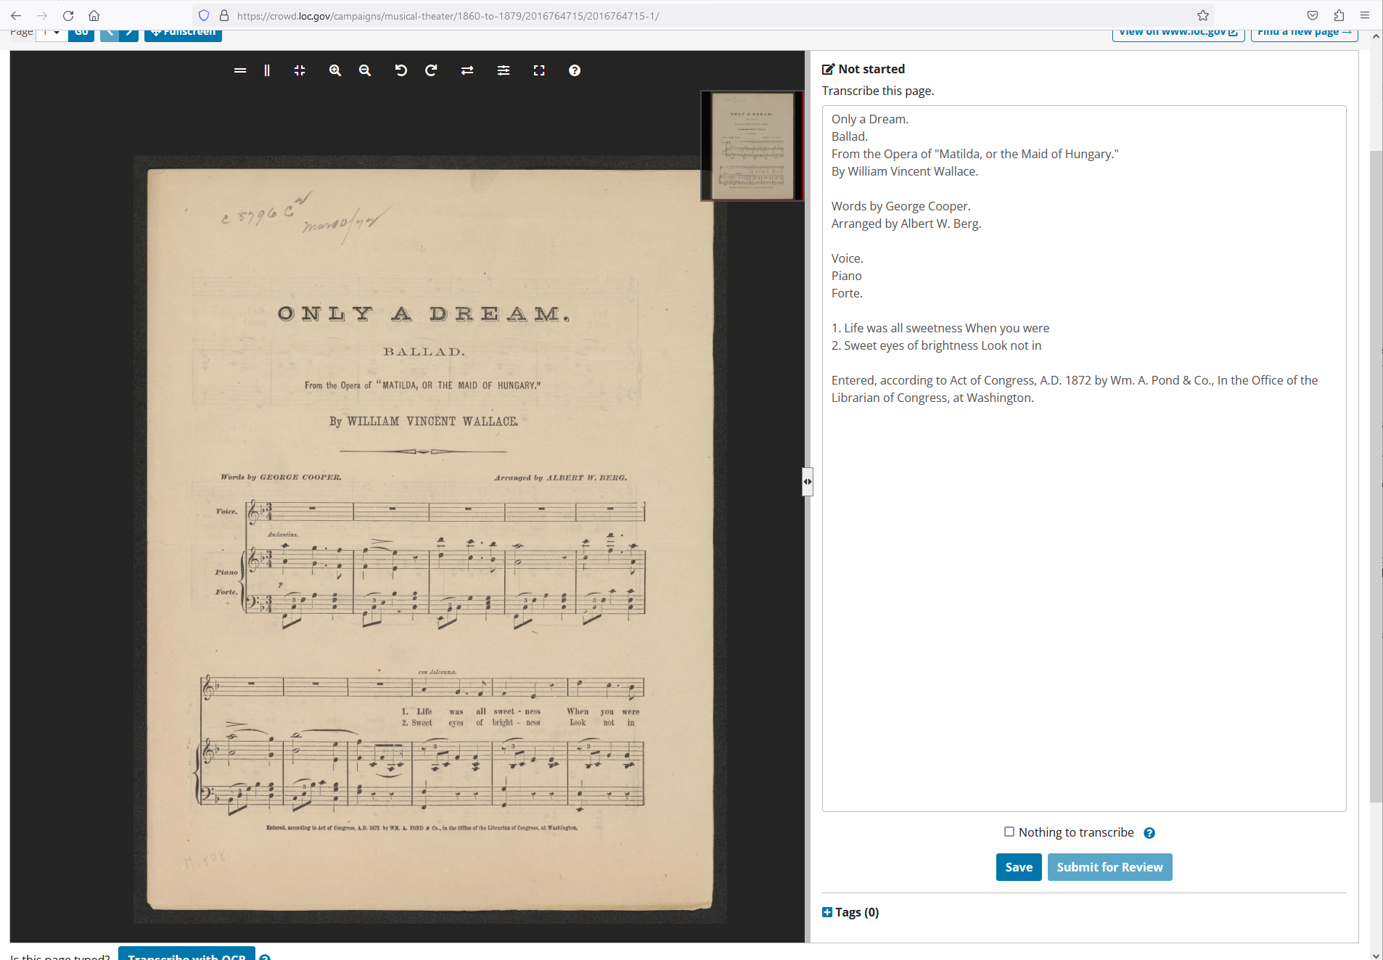Rotate the image counterclockwise
Screen dimensions: 1383x960
coord(401,70)
